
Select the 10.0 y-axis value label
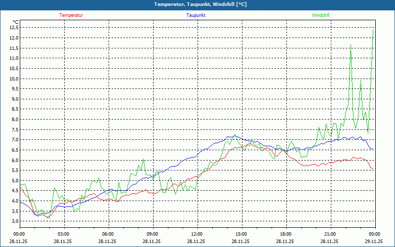pyautogui.click(x=13, y=79)
